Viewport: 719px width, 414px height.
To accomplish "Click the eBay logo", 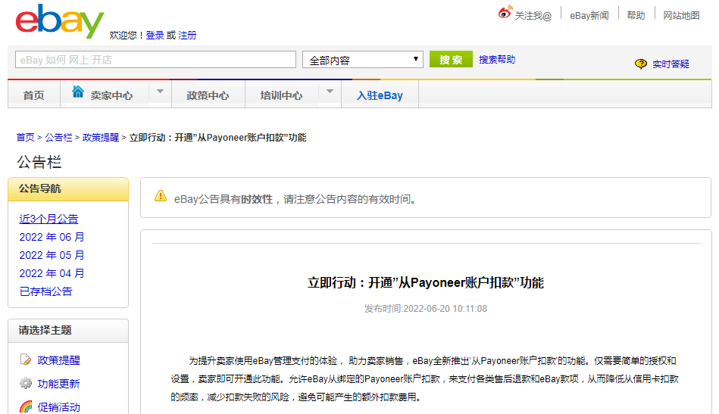I will coord(60,21).
